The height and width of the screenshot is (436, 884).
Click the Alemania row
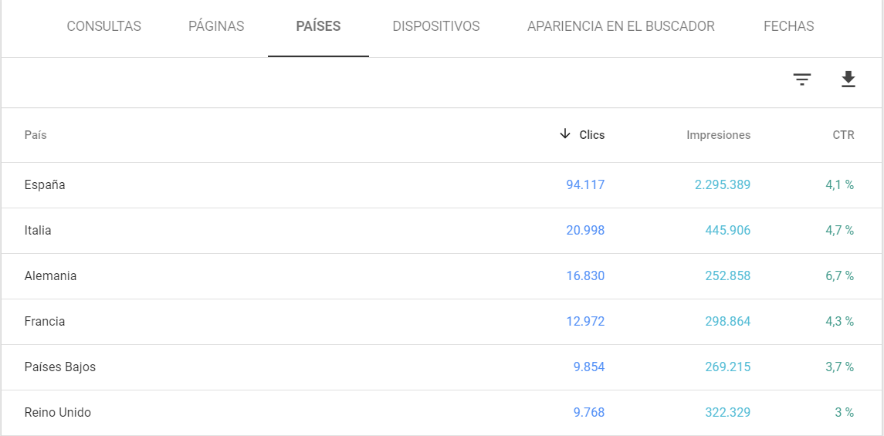pos(50,276)
